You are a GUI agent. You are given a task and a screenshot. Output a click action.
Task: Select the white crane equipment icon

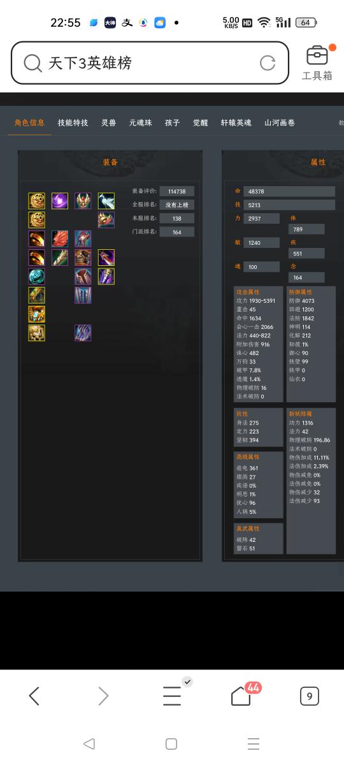click(106, 201)
